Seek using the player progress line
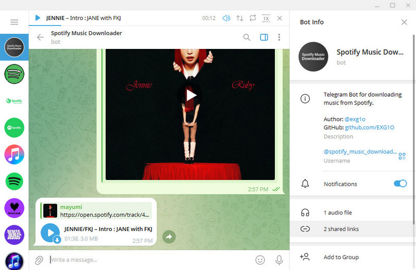Screen dimensions: 416x270 pos(159,25)
